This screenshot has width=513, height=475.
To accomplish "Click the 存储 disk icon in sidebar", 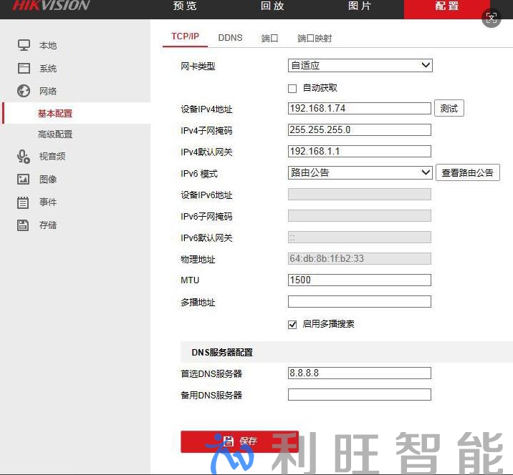I will 24,225.
